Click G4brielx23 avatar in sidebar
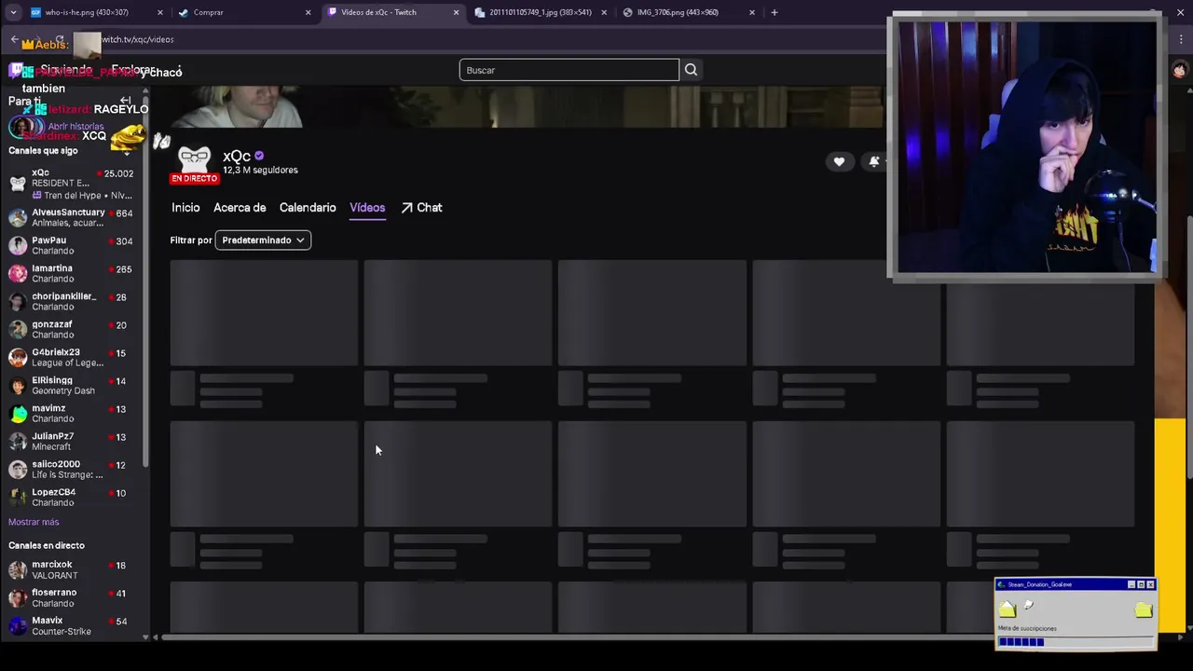Image resolution: width=1193 pixels, height=671 pixels. tap(18, 357)
